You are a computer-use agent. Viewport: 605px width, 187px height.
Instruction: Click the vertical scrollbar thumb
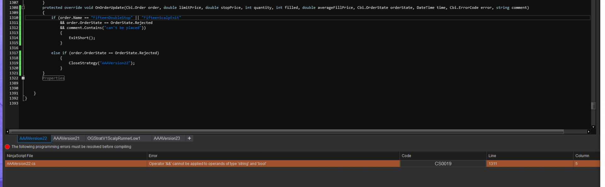593,106
